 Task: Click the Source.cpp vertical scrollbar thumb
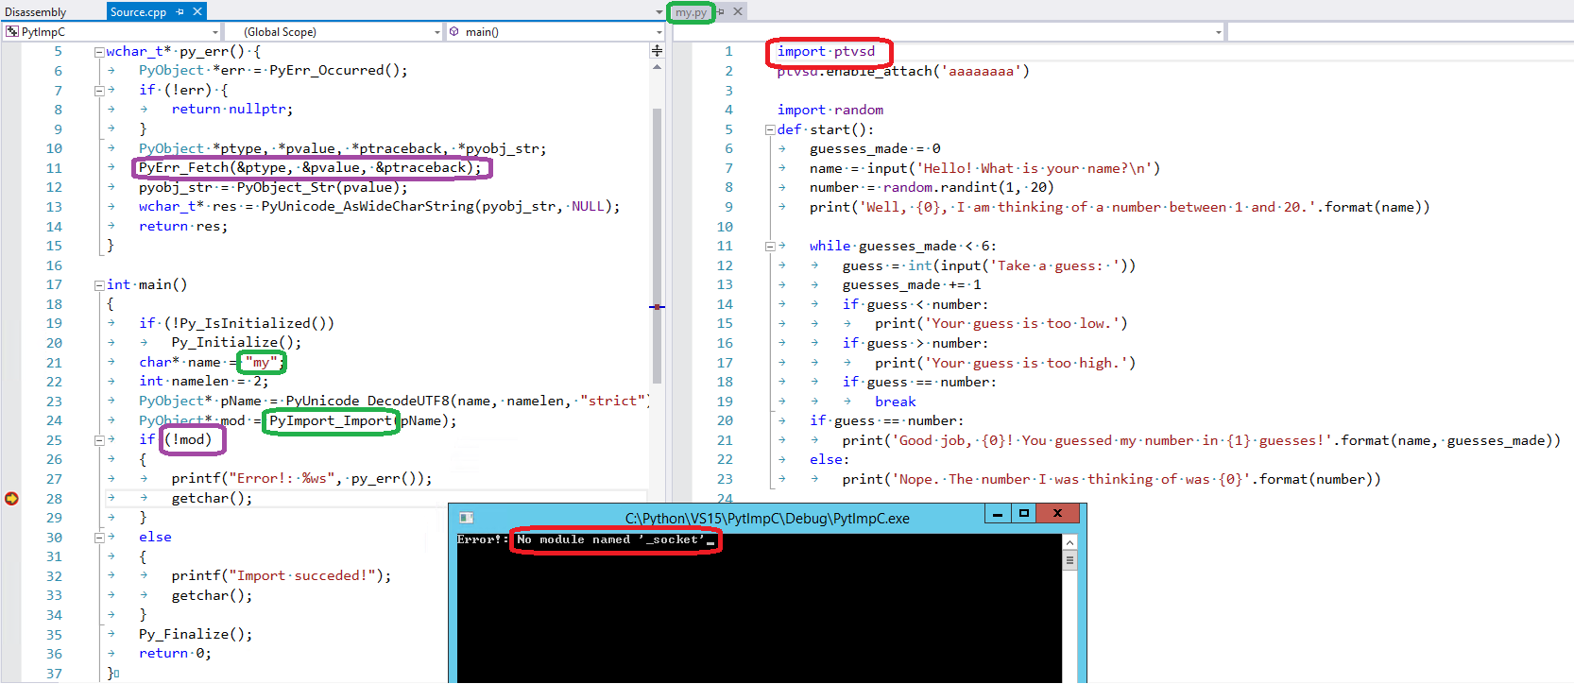657,246
